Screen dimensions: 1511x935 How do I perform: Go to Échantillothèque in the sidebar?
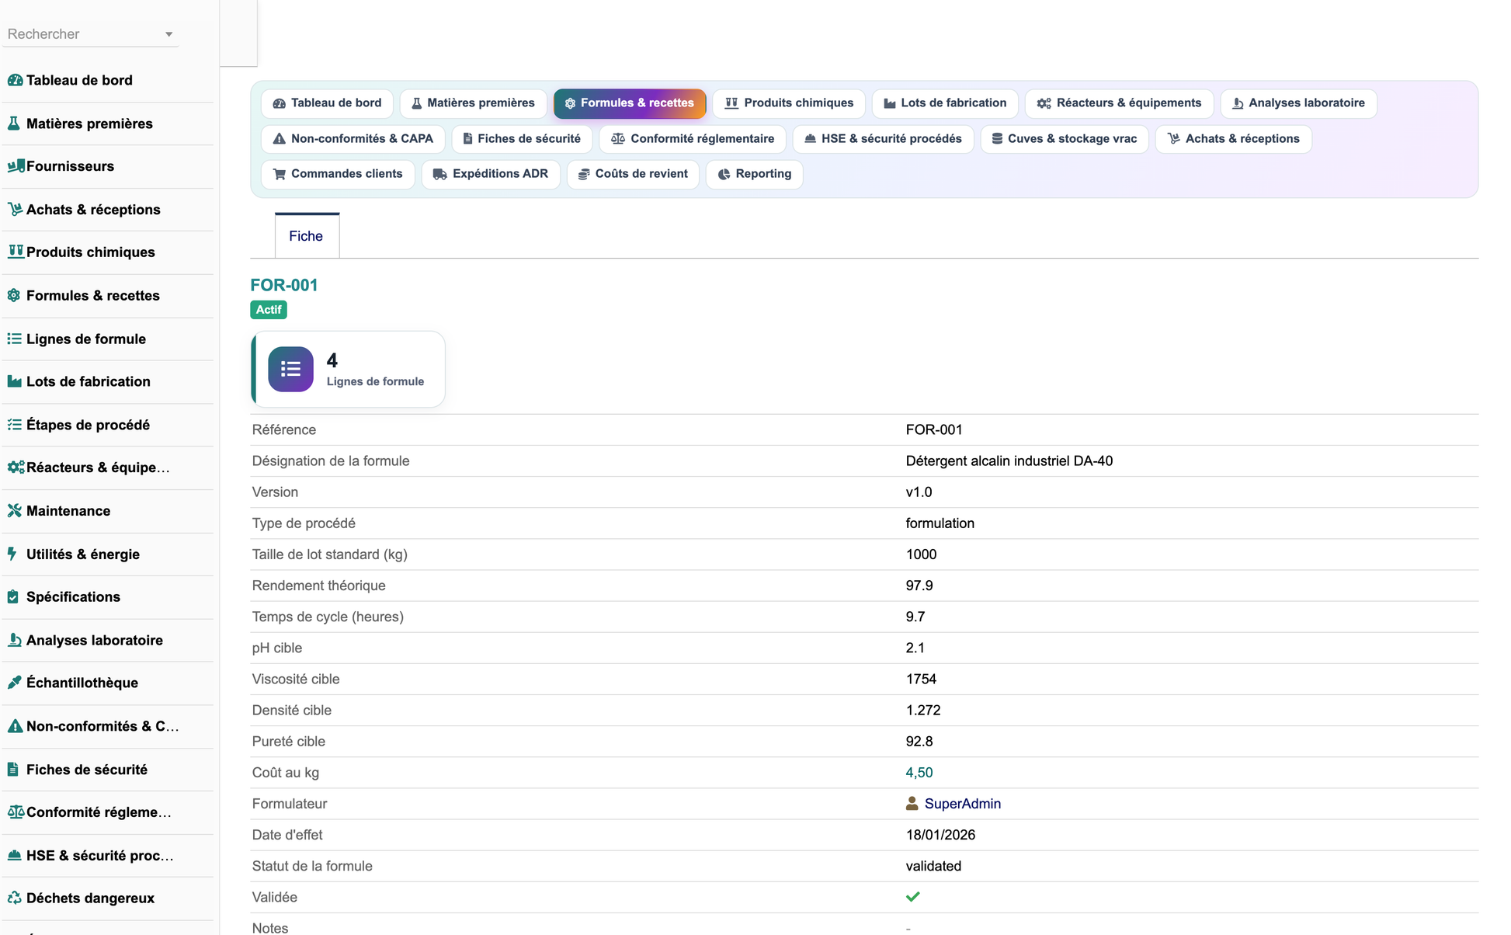point(82,683)
